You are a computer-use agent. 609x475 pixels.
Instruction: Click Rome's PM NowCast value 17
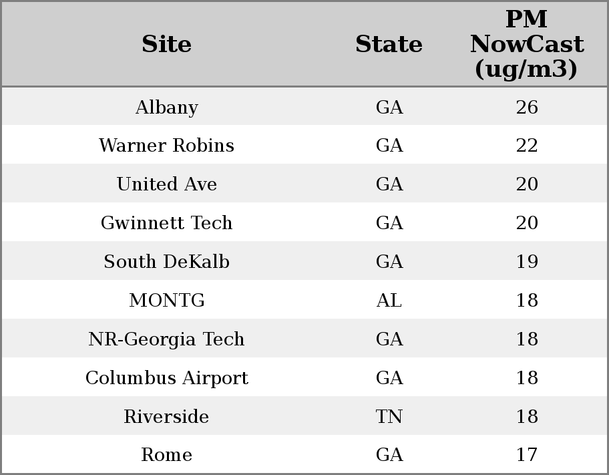point(526,455)
